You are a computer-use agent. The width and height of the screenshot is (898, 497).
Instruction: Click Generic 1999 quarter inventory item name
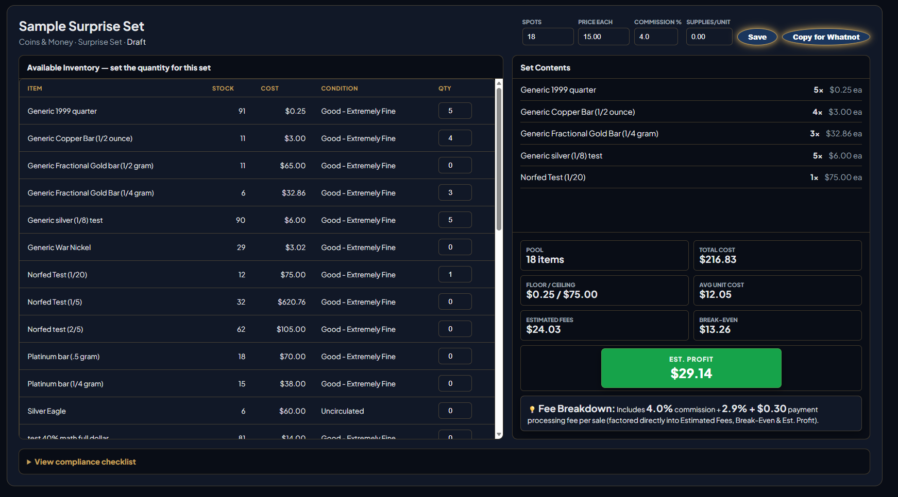pos(62,111)
